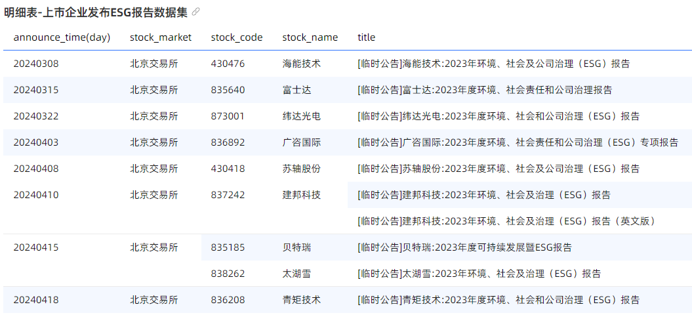Select date cell 20240308
The width and height of the screenshot is (692, 334).
coord(35,64)
